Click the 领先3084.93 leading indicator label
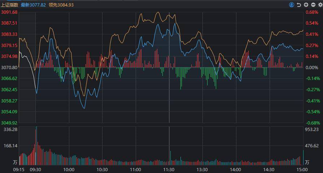323x173 pixels. 61,5
